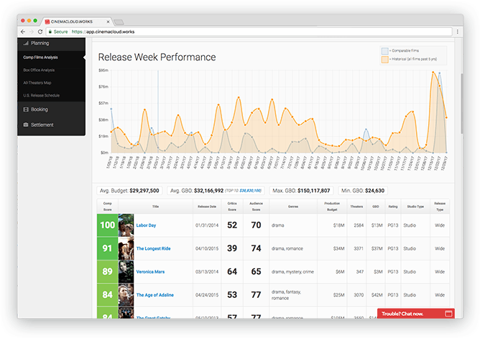
Task: Click the Planning bar-chart icon
Action: tap(25, 44)
